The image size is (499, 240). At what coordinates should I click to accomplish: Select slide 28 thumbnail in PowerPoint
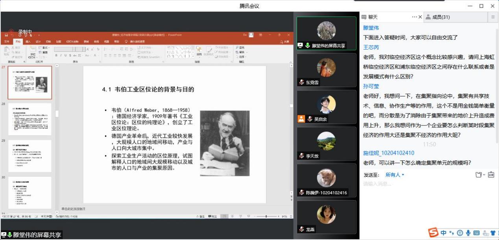30,119
